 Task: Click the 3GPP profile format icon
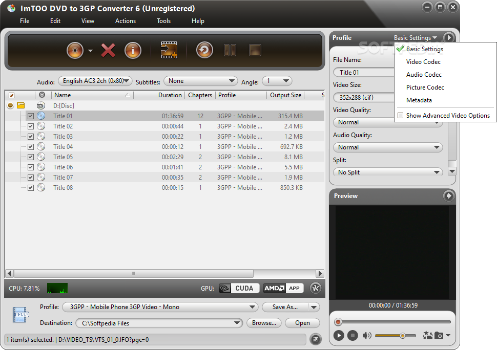coord(21,315)
